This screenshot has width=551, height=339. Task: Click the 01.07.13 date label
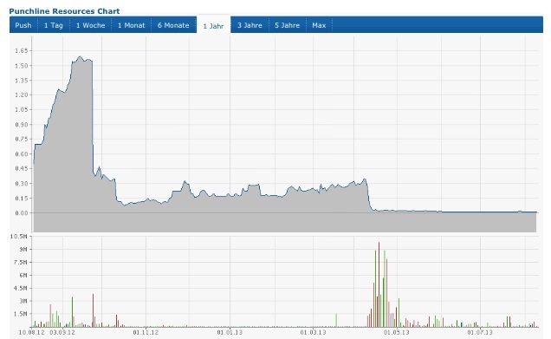[480, 332]
